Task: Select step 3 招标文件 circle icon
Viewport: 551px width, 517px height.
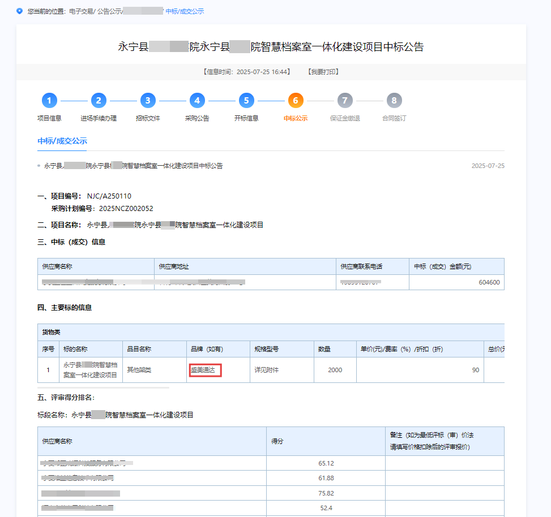Action: point(148,101)
